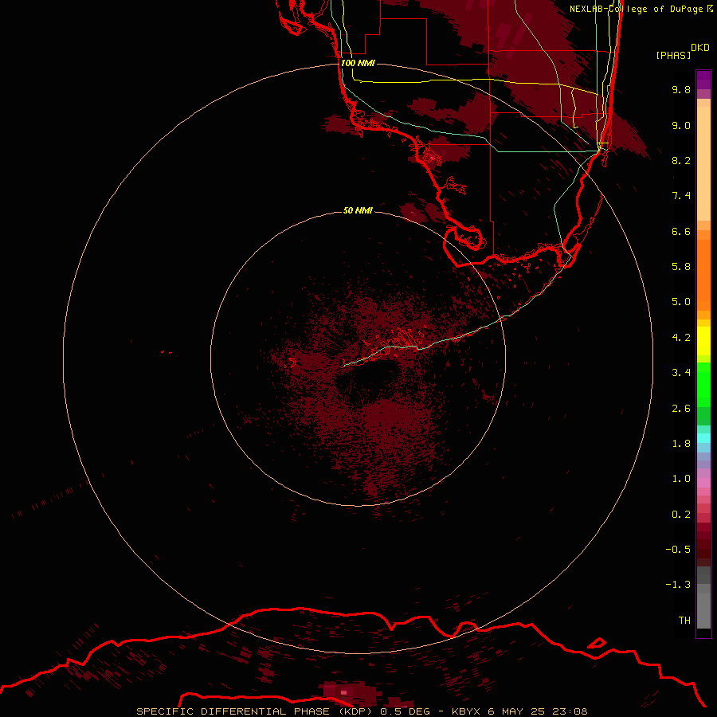717x717 pixels.
Task: Select the 8.2 value on the color scale
Action: click(x=681, y=160)
